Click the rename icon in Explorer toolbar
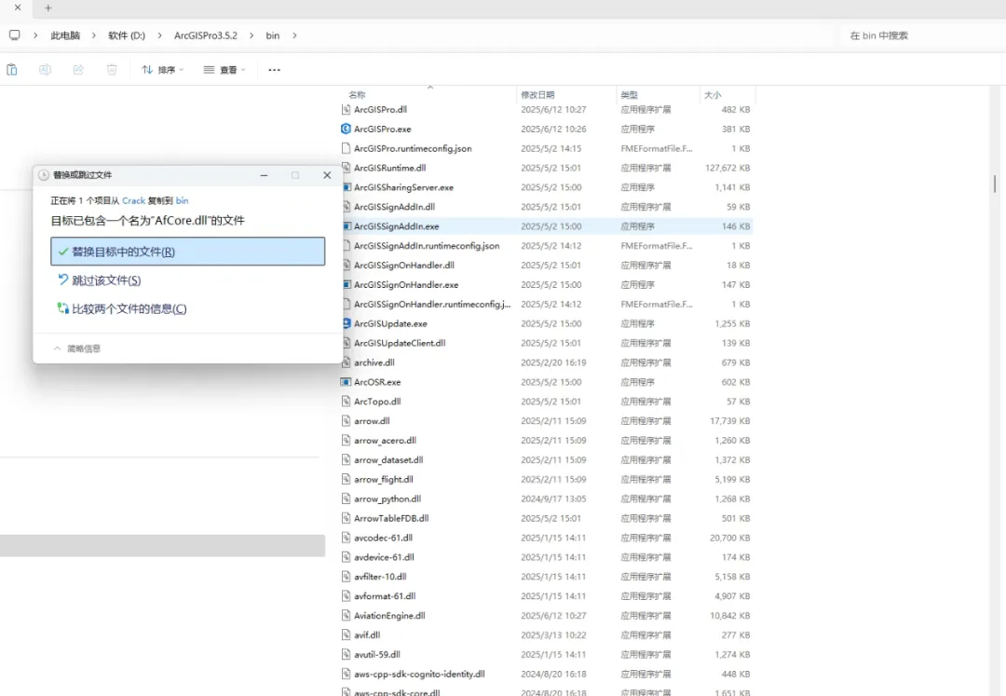 click(x=45, y=69)
